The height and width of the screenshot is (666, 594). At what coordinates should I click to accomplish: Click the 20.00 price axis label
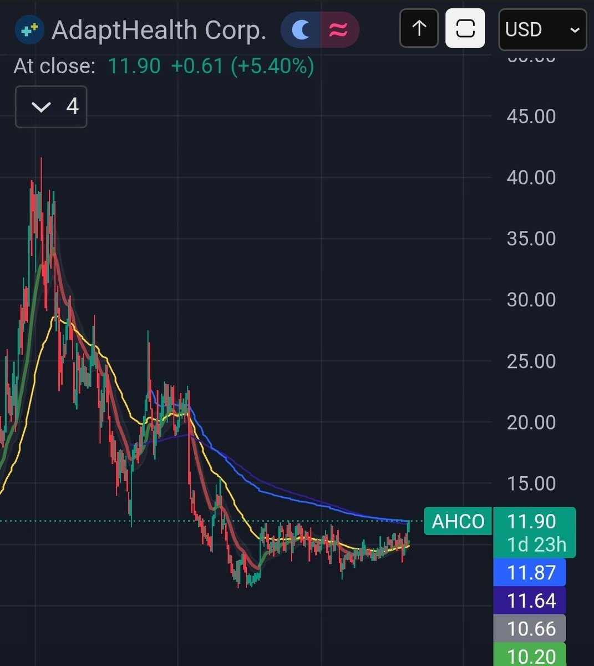(531, 422)
